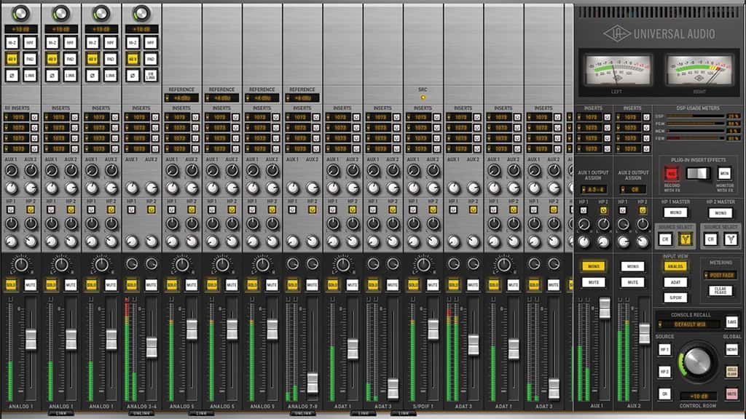746x419 pixels.
Task: Toggle Record With FX button
Action: 672,173
